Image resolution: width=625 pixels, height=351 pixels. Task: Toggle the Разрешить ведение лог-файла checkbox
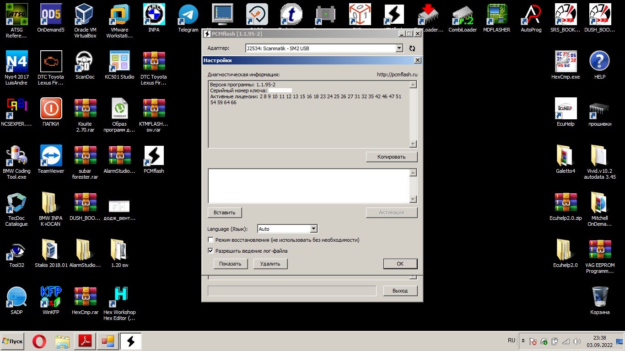pos(211,251)
